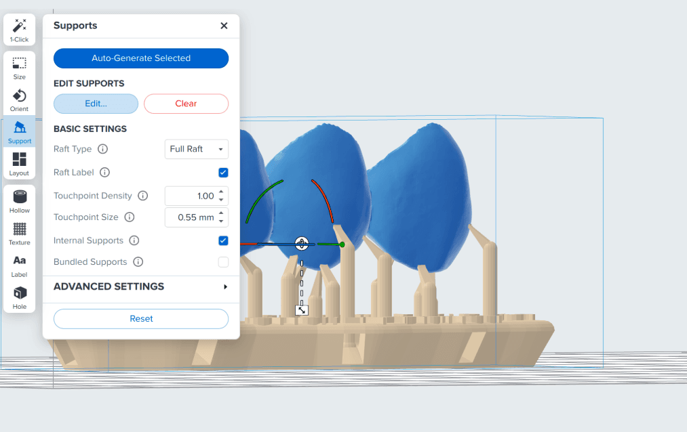Open the Raft Type dropdown

[197, 149]
